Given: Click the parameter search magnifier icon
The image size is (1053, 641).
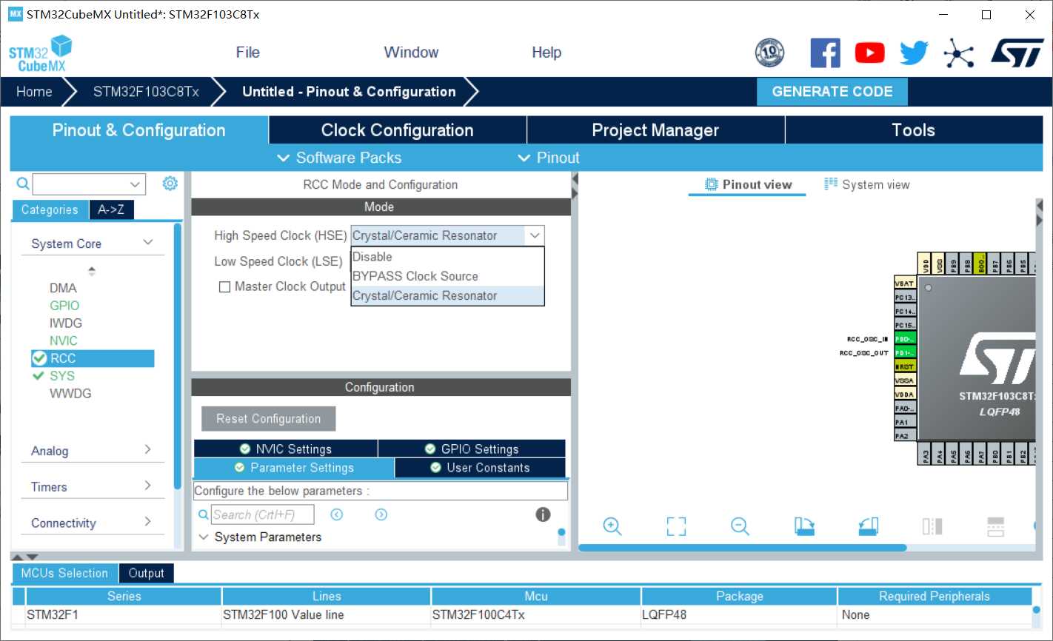Looking at the screenshot, I should [204, 514].
